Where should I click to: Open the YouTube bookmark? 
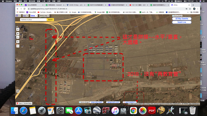(x=45, y=12)
